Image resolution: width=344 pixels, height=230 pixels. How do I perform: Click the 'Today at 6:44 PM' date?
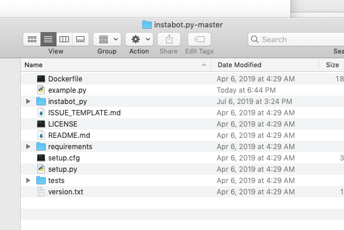coord(246,90)
